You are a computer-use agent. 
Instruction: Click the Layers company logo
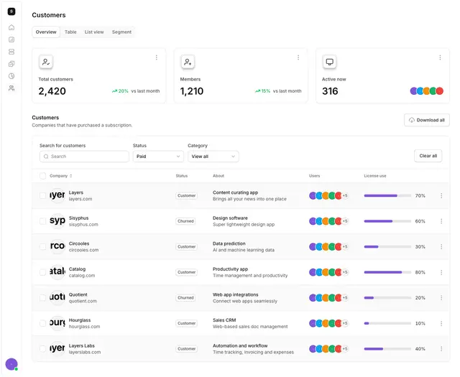57,195
